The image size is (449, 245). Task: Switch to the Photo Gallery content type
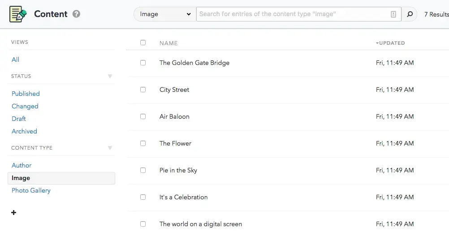31,190
